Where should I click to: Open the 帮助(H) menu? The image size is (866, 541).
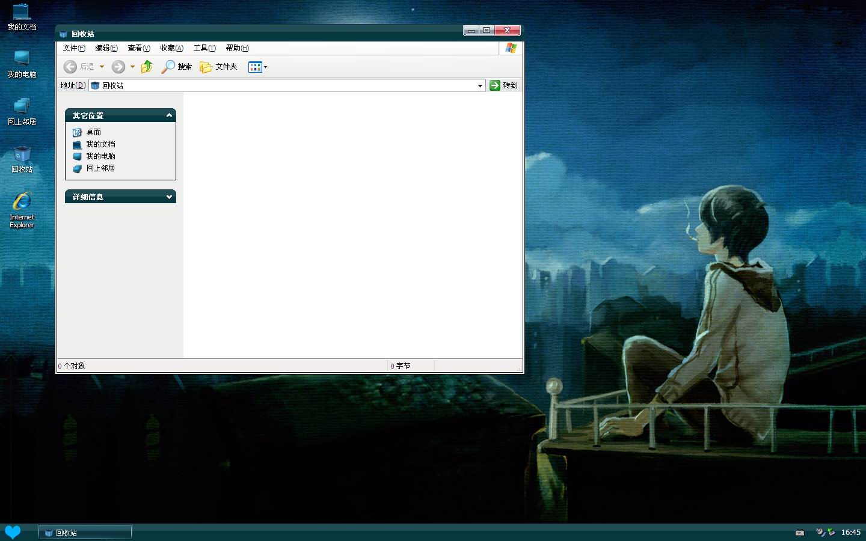pyautogui.click(x=237, y=48)
